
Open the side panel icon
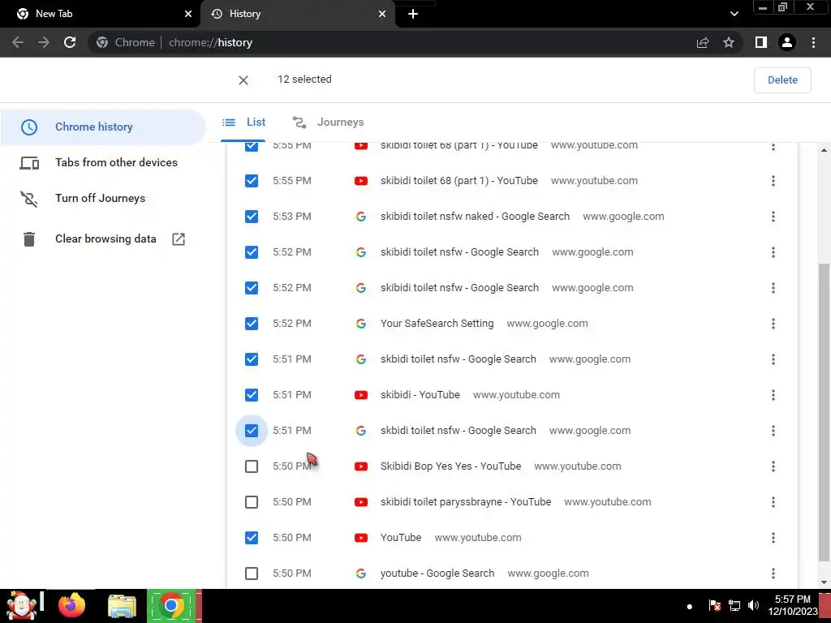[x=761, y=42]
